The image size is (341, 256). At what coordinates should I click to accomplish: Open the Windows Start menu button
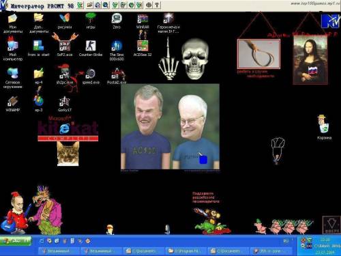point(16,241)
